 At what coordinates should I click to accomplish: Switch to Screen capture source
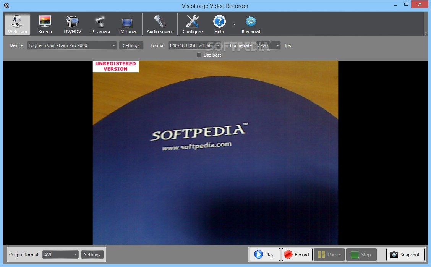point(45,24)
